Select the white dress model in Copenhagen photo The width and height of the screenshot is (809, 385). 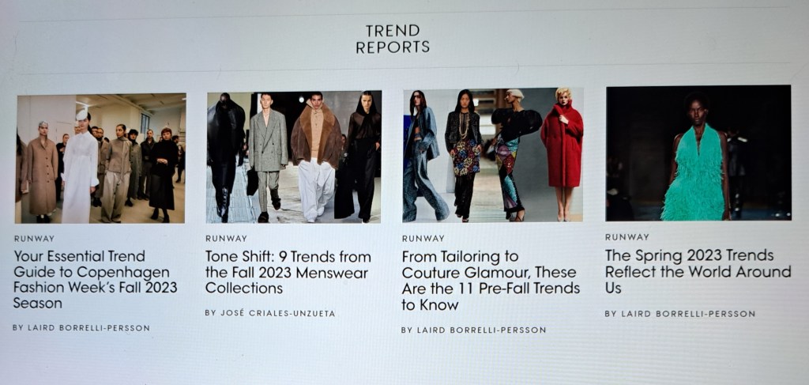point(80,168)
